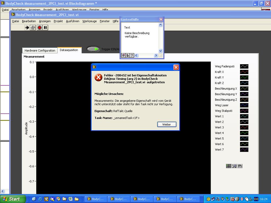
Task: Select the graph zoom magnifier tool
Action: point(234,166)
